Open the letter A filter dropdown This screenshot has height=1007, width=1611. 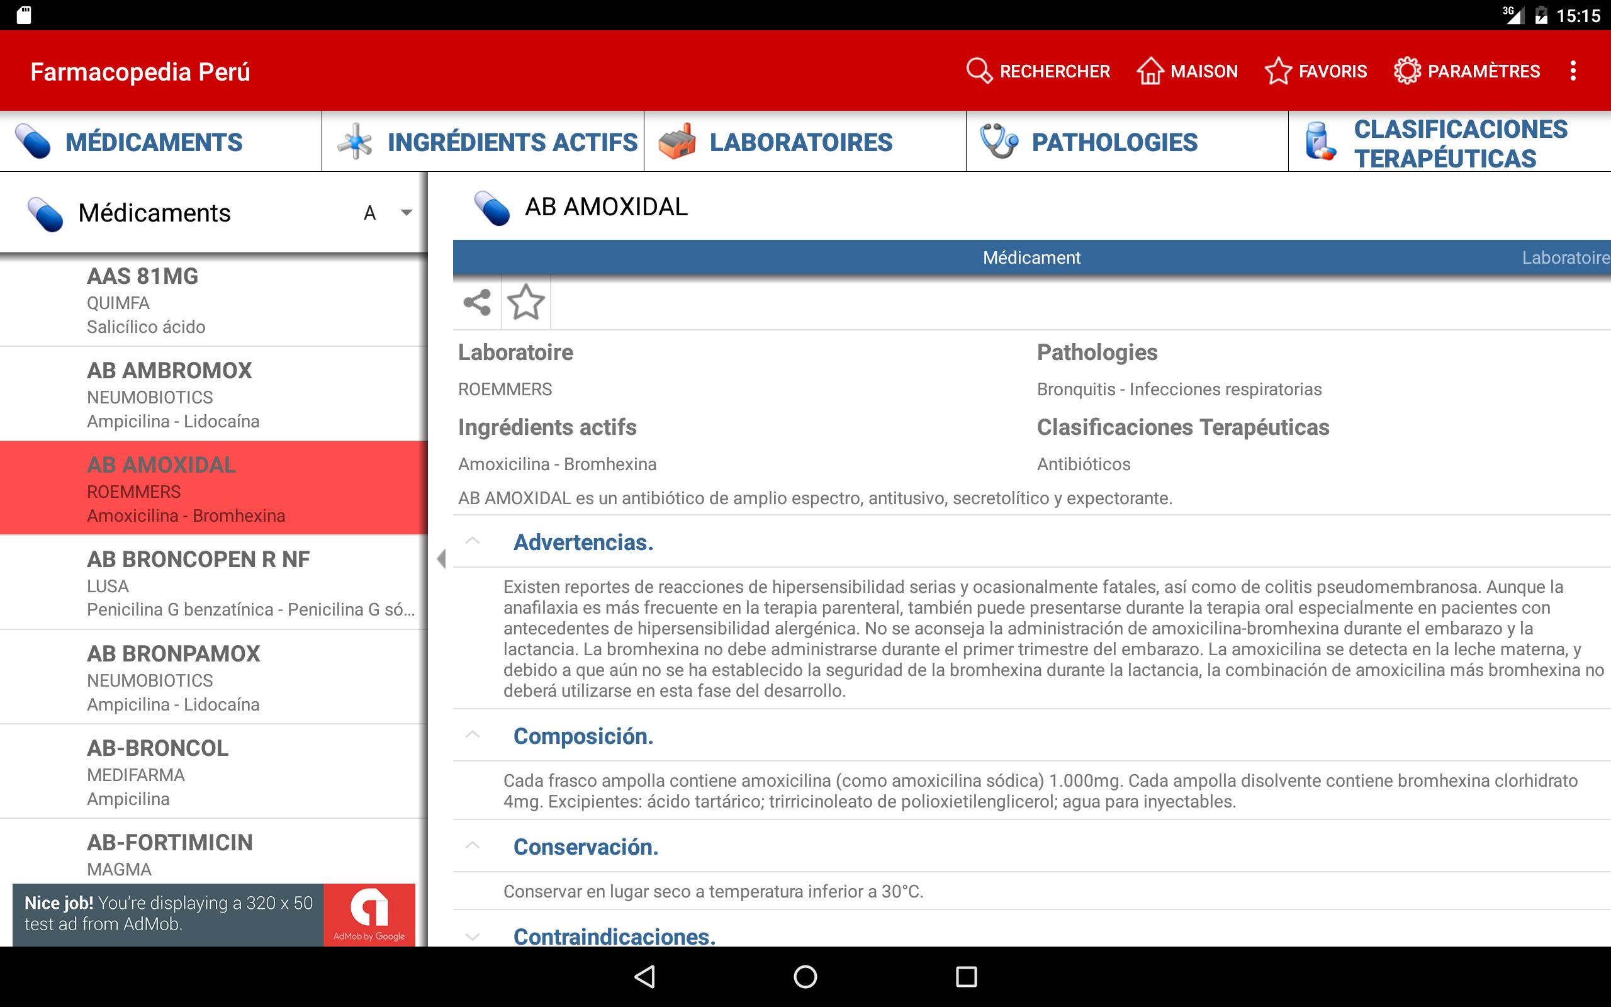click(388, 213)
